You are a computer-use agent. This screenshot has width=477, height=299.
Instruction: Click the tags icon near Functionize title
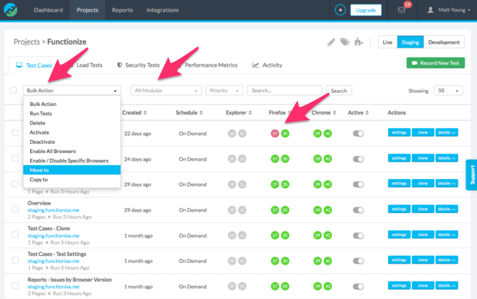pyautogui.click(x=345, y=42)
